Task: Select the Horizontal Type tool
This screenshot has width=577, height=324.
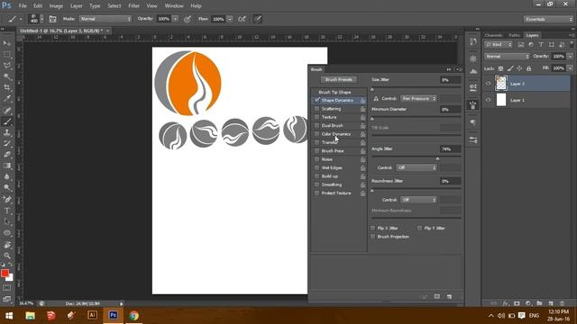Action: coord(7,211)
